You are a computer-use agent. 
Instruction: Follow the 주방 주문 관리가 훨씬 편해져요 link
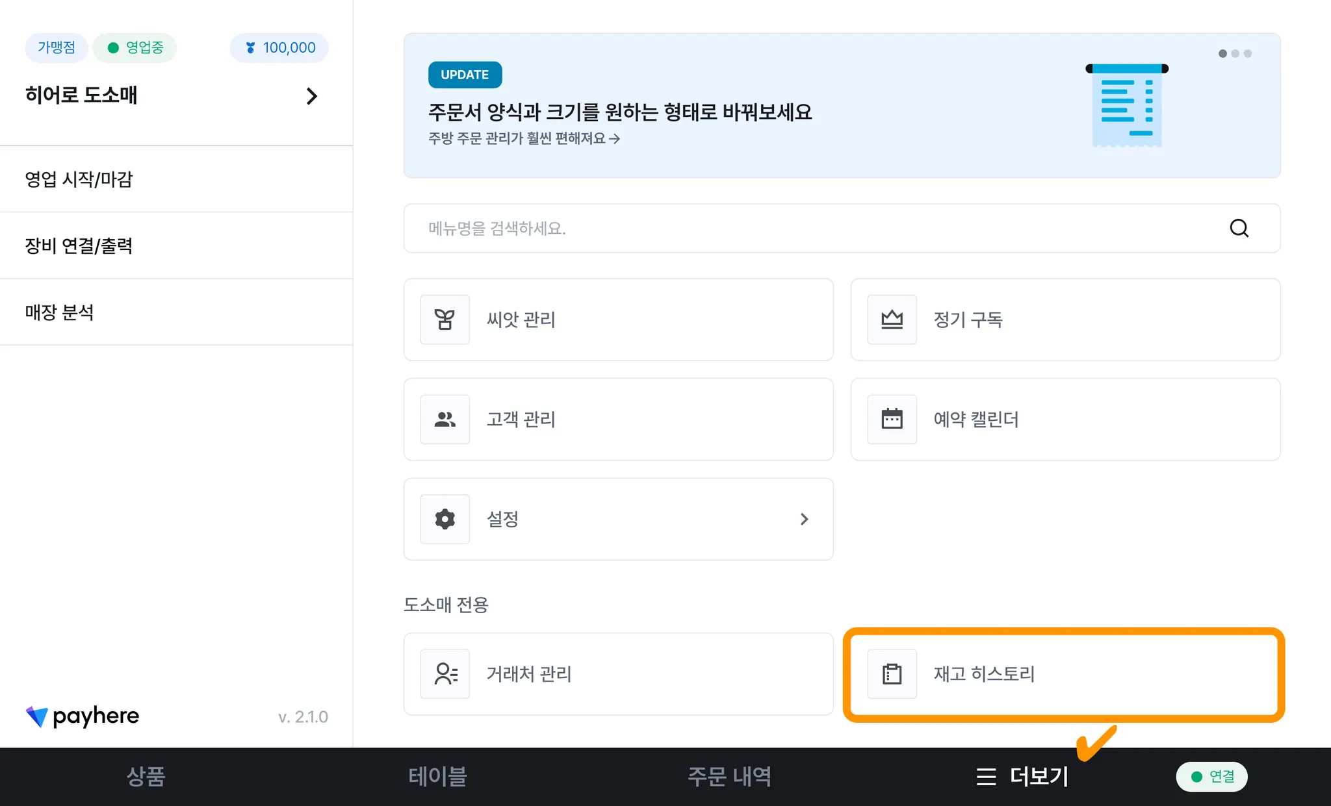click(523, 138)
